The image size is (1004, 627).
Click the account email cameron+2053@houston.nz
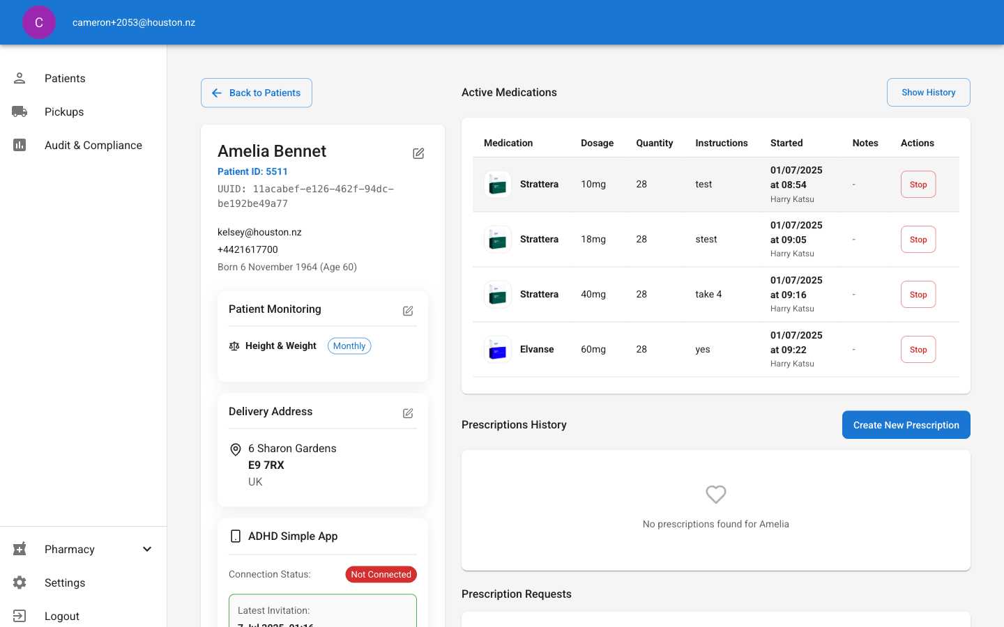pos(134,22)
